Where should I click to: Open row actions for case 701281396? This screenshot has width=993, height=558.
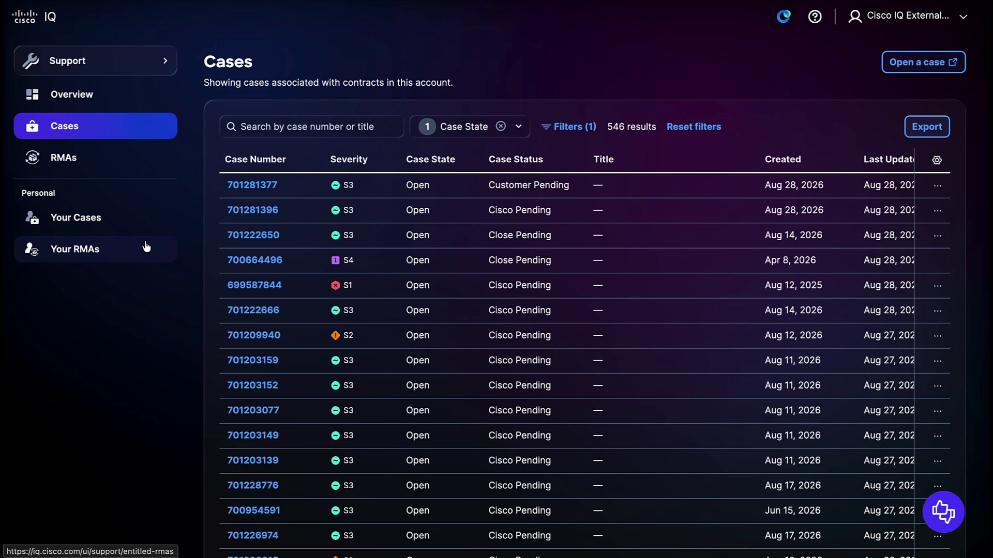click(938, 210)
